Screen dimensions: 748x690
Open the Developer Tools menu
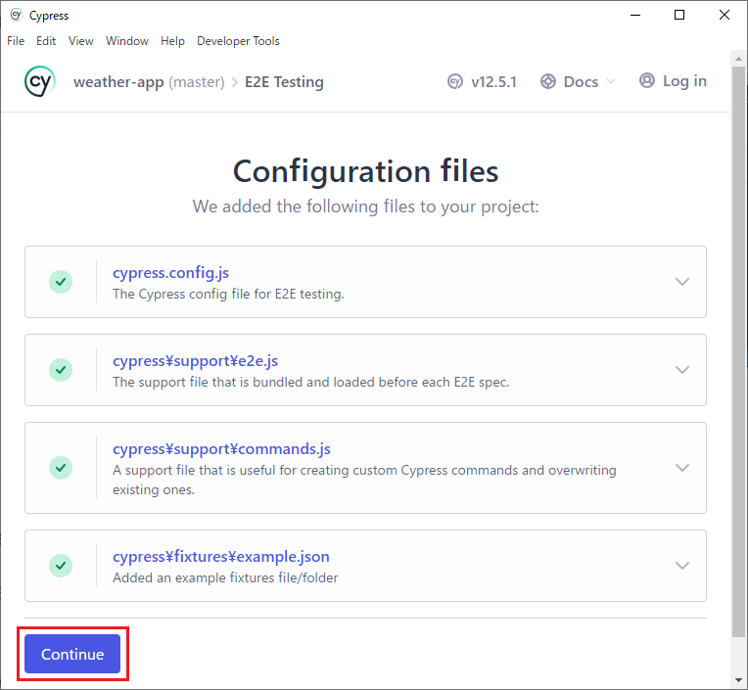point(238,41)
